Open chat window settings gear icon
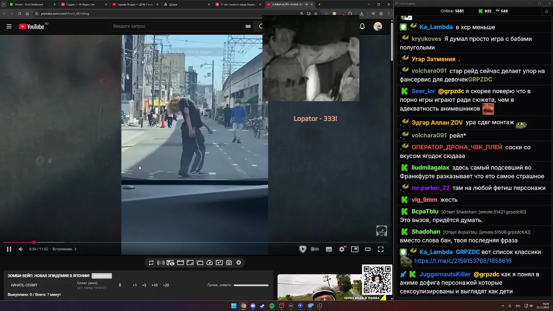The image size is (553, 311). coord(547,11)
